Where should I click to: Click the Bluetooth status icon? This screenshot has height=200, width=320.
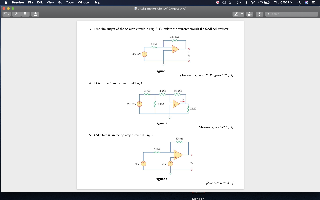pos(246,2)
